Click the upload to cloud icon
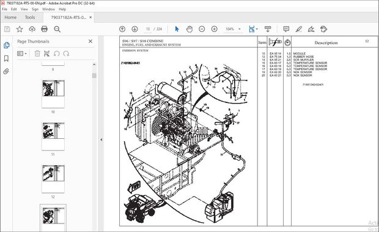The height and width of the screenshot is (232, 379). (x=32, y=29)
